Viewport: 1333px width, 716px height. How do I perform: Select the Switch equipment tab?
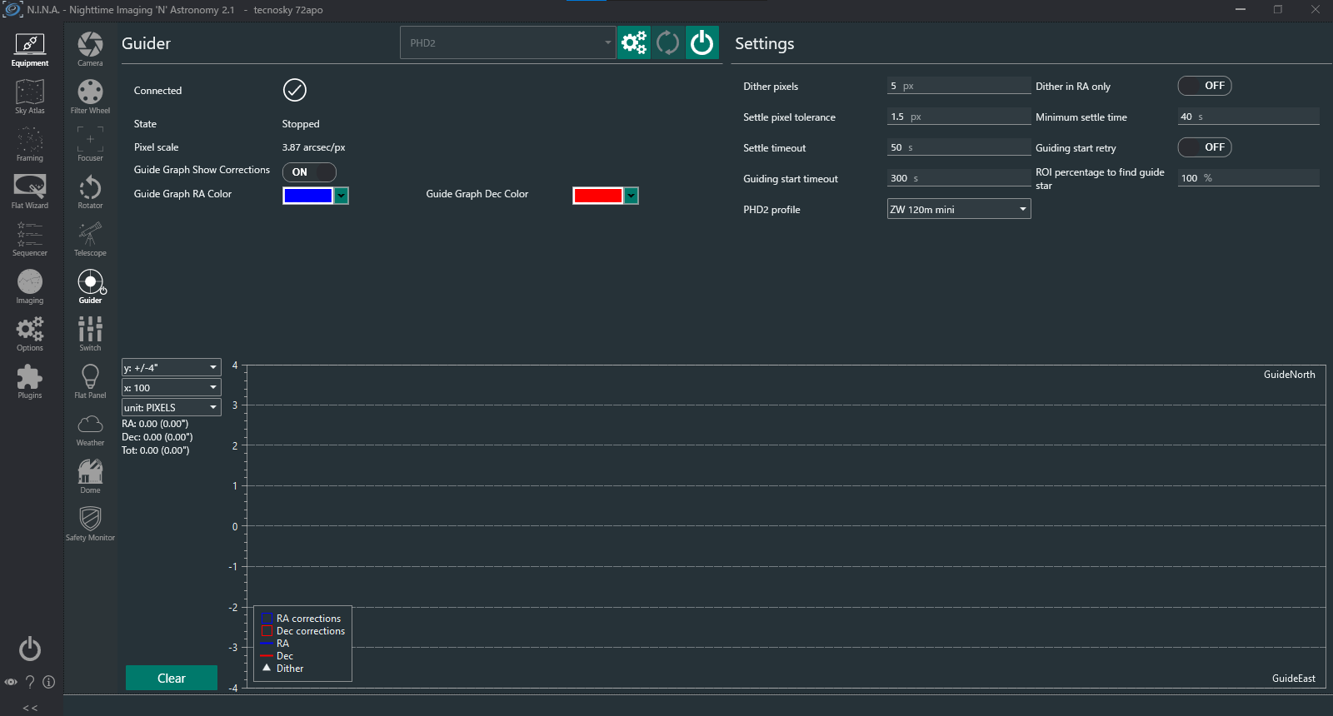90,335
